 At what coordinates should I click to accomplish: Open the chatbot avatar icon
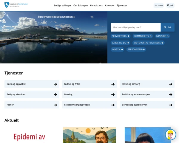170,135
